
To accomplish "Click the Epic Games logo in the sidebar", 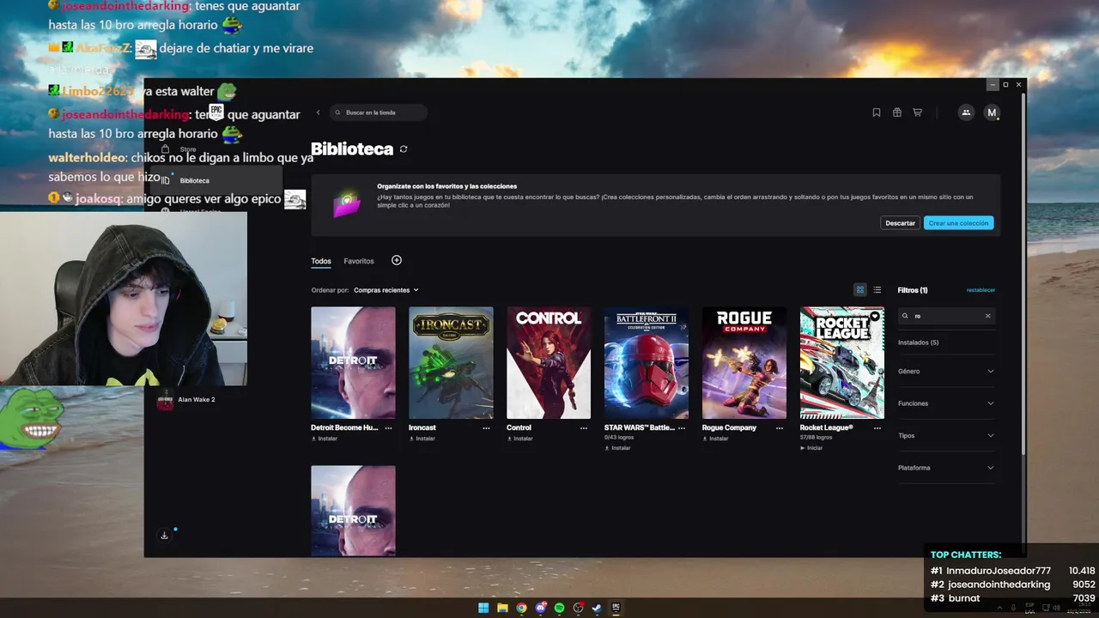I will pyautogui.click(x=216, y=112).
